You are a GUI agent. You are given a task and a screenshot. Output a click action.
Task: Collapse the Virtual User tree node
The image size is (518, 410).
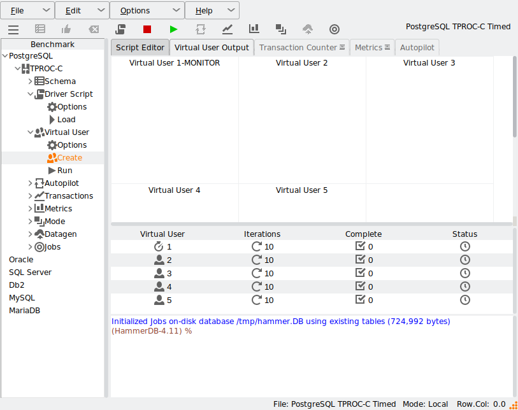point(30,132)
